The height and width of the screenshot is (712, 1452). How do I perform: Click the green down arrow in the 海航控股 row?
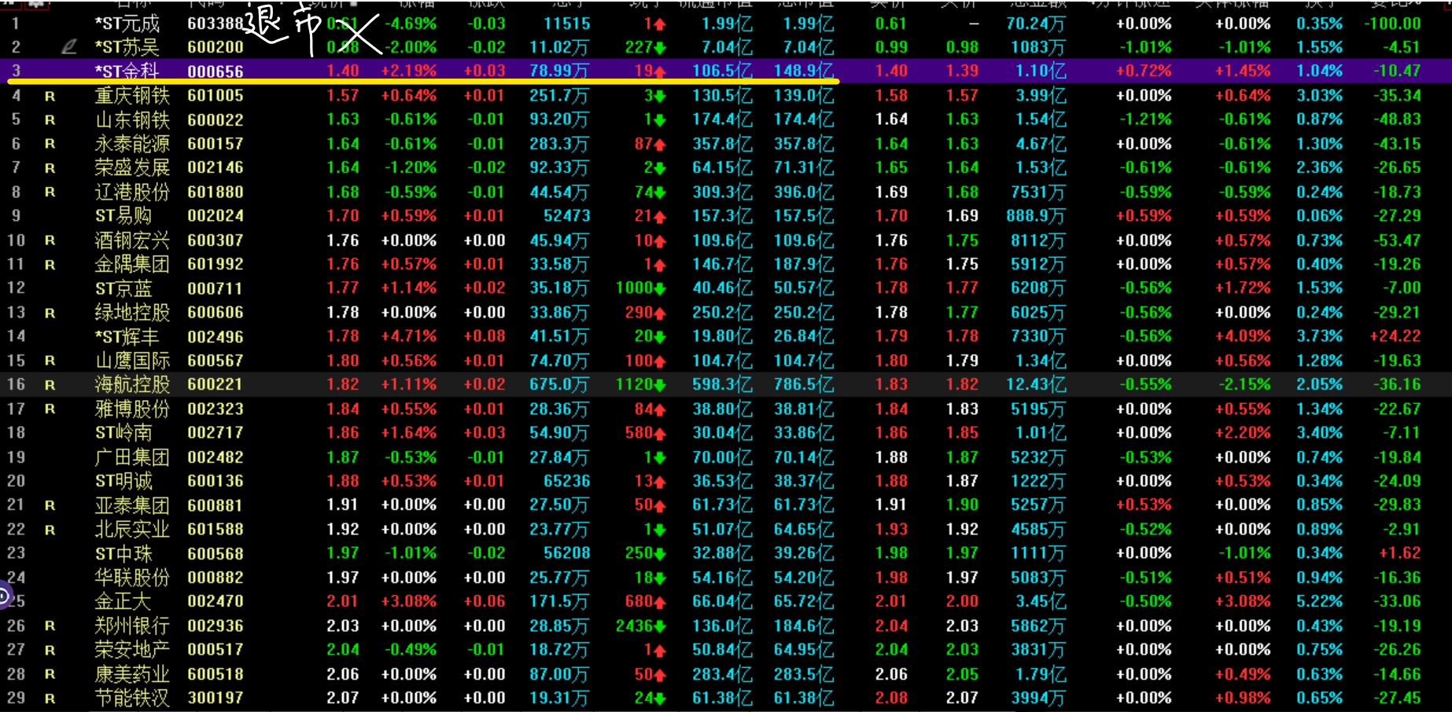pyautogui.click(x=660, y=385)
